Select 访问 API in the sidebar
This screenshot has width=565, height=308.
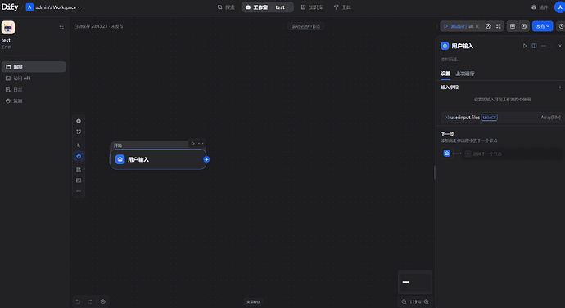tap(34, 78)
